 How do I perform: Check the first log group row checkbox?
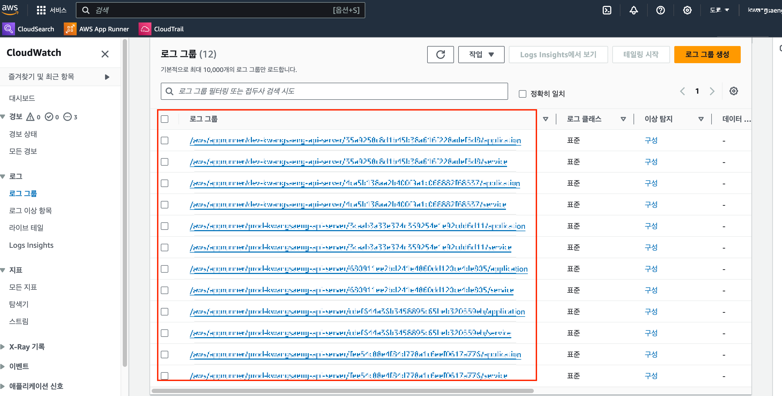[x=165, y=140]
